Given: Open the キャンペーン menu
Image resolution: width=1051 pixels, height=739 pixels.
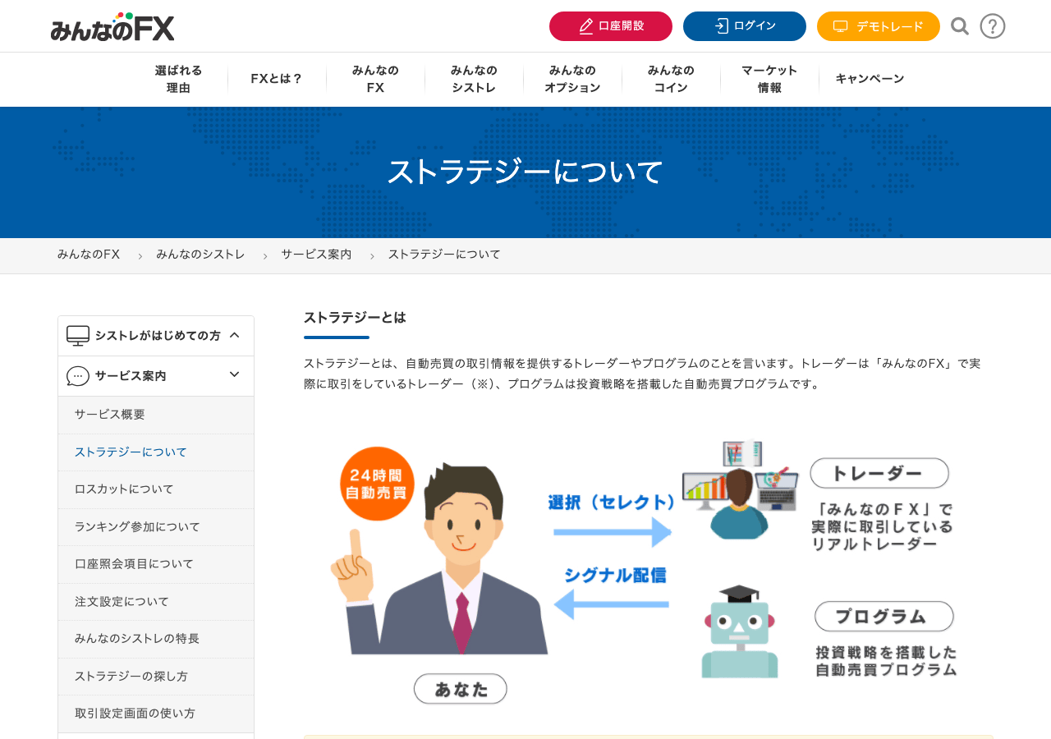Looking at the screenshot, I should (x=870, y=79).
